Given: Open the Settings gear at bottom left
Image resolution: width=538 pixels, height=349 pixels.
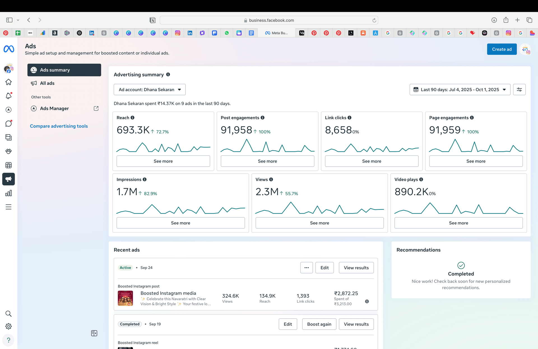Looking at the screenshot, I should tap(9, 326).
